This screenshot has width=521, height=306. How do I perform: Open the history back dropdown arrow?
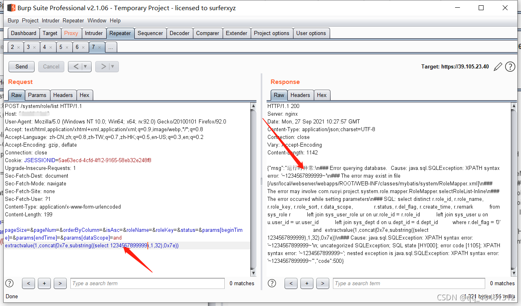pos(86,66)
